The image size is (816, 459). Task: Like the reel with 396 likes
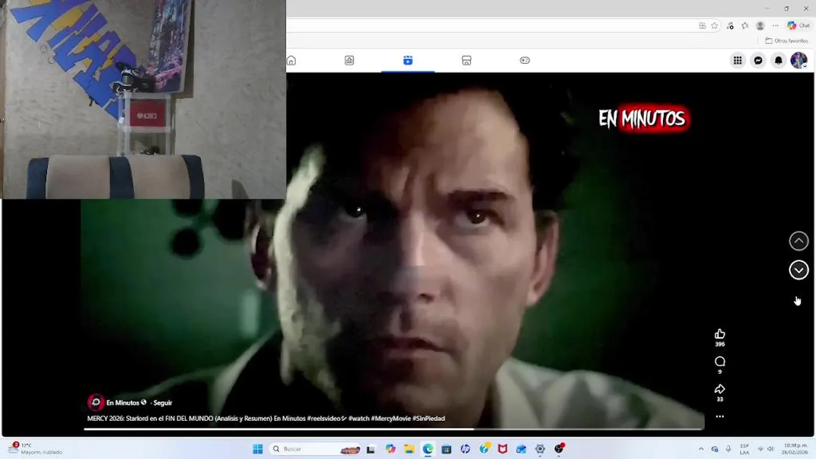point(720,334)
